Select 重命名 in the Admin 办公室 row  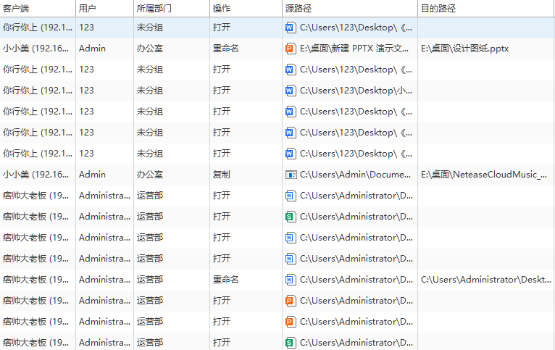[225, 49]
